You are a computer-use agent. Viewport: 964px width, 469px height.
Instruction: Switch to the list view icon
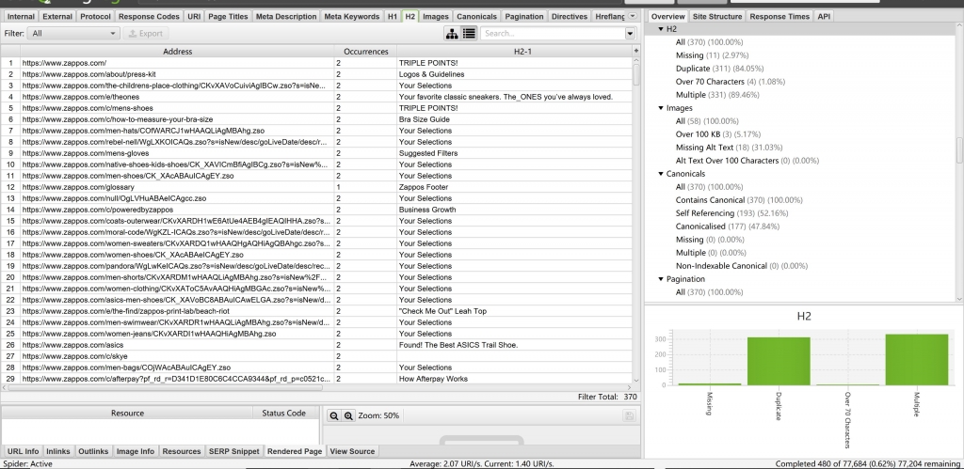pos(469,33)
